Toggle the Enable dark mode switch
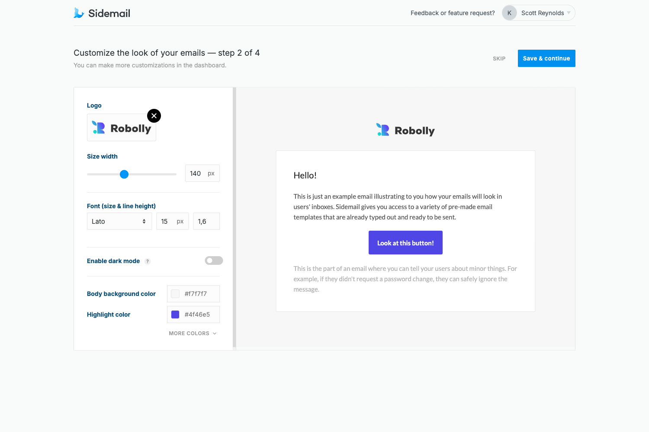Viewport: 649px width, 432px height. (214, 260)
